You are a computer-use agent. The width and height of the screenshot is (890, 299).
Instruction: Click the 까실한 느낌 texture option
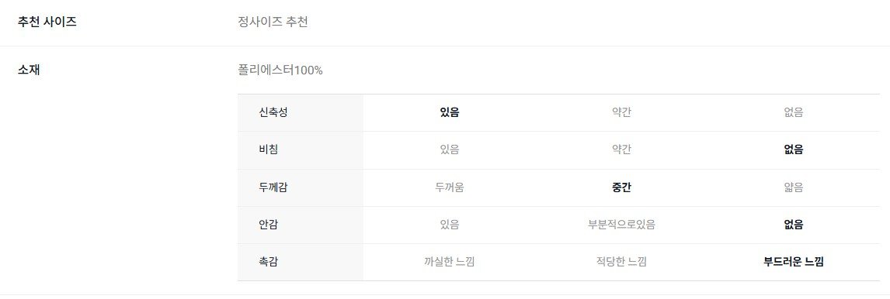[450, 262]
